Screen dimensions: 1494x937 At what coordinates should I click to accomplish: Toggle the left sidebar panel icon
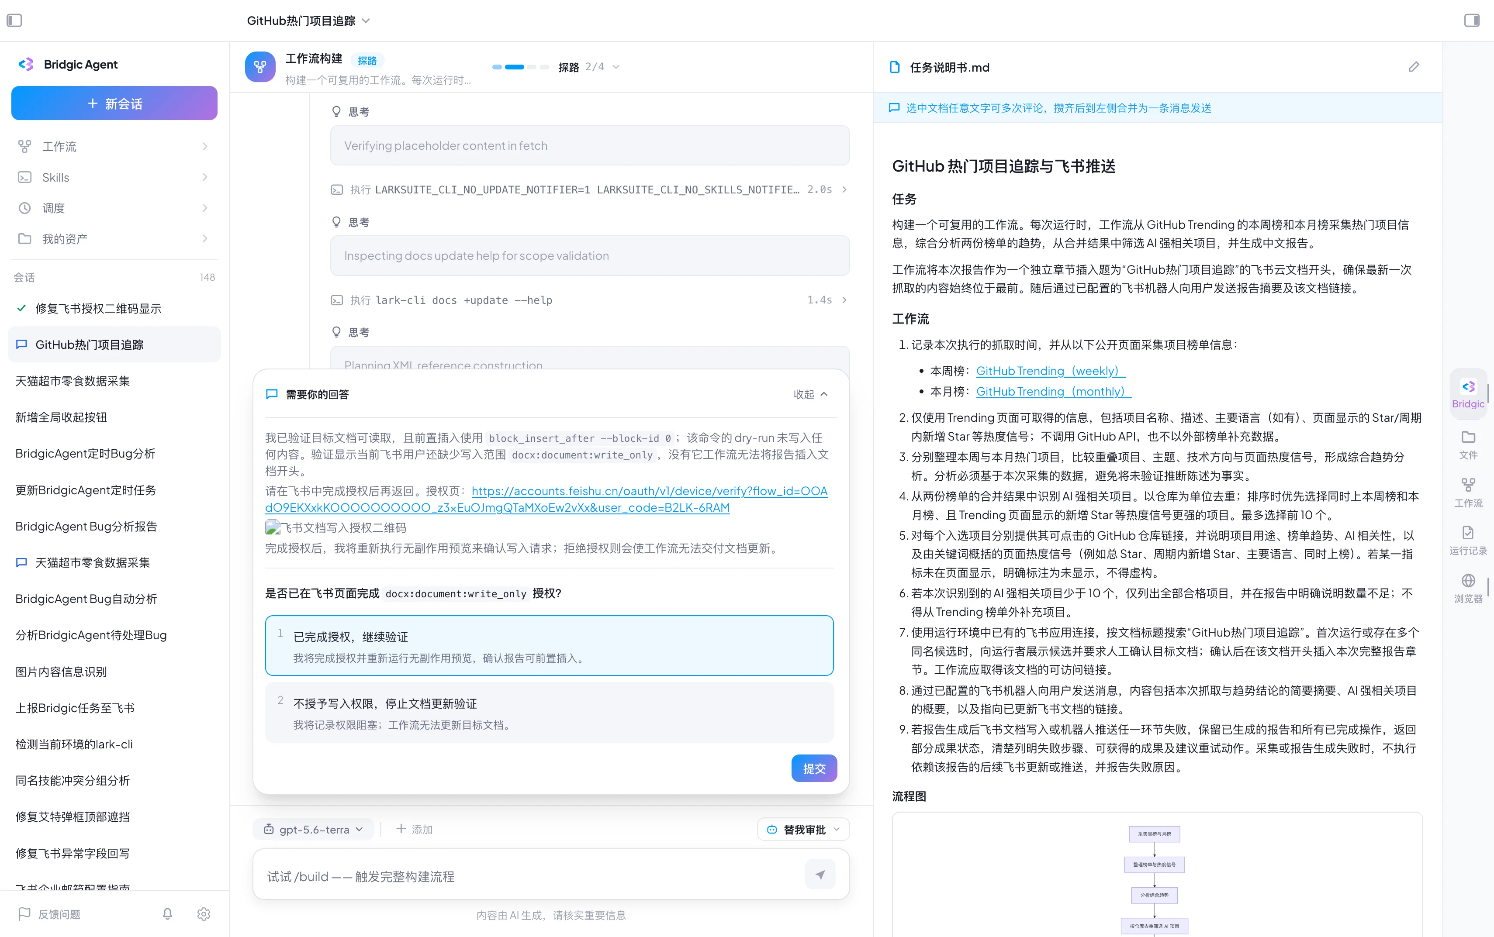[14, 21]
